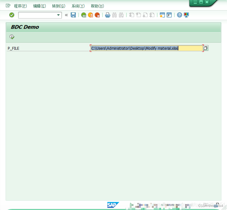Click the red Cancel icon
The width and height of the screenshot is (227, 210).
tap(97, 15)
